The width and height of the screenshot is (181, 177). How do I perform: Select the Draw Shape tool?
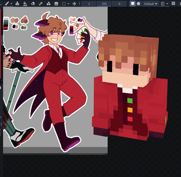(x=48, y=4)
